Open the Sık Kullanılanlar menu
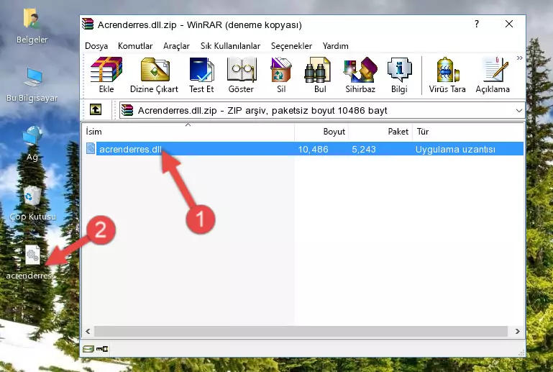553x372 pixels. (230, 46)
